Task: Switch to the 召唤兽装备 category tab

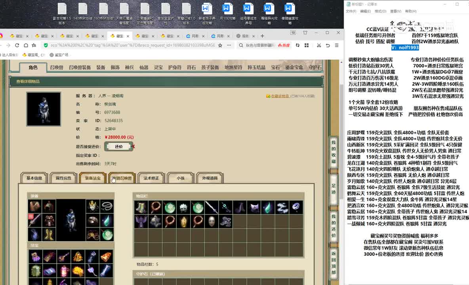Action: click(80, 68)
